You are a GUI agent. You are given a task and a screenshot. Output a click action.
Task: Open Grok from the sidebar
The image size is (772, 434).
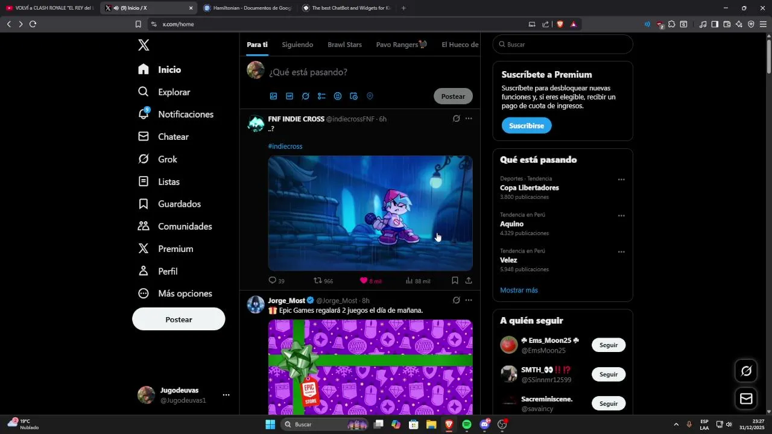157,159
